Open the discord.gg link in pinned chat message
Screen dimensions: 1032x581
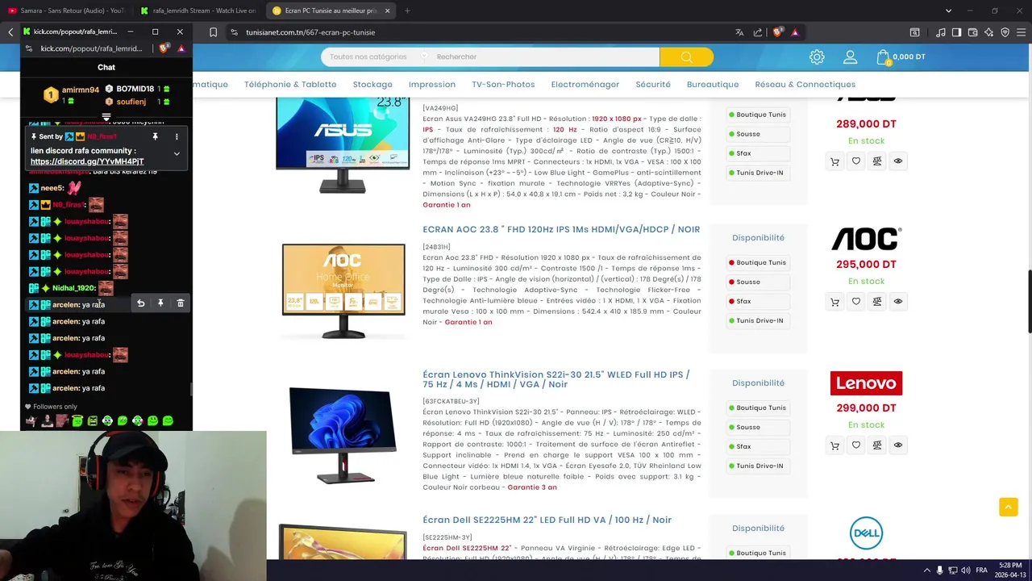click(x=87, y=161)
